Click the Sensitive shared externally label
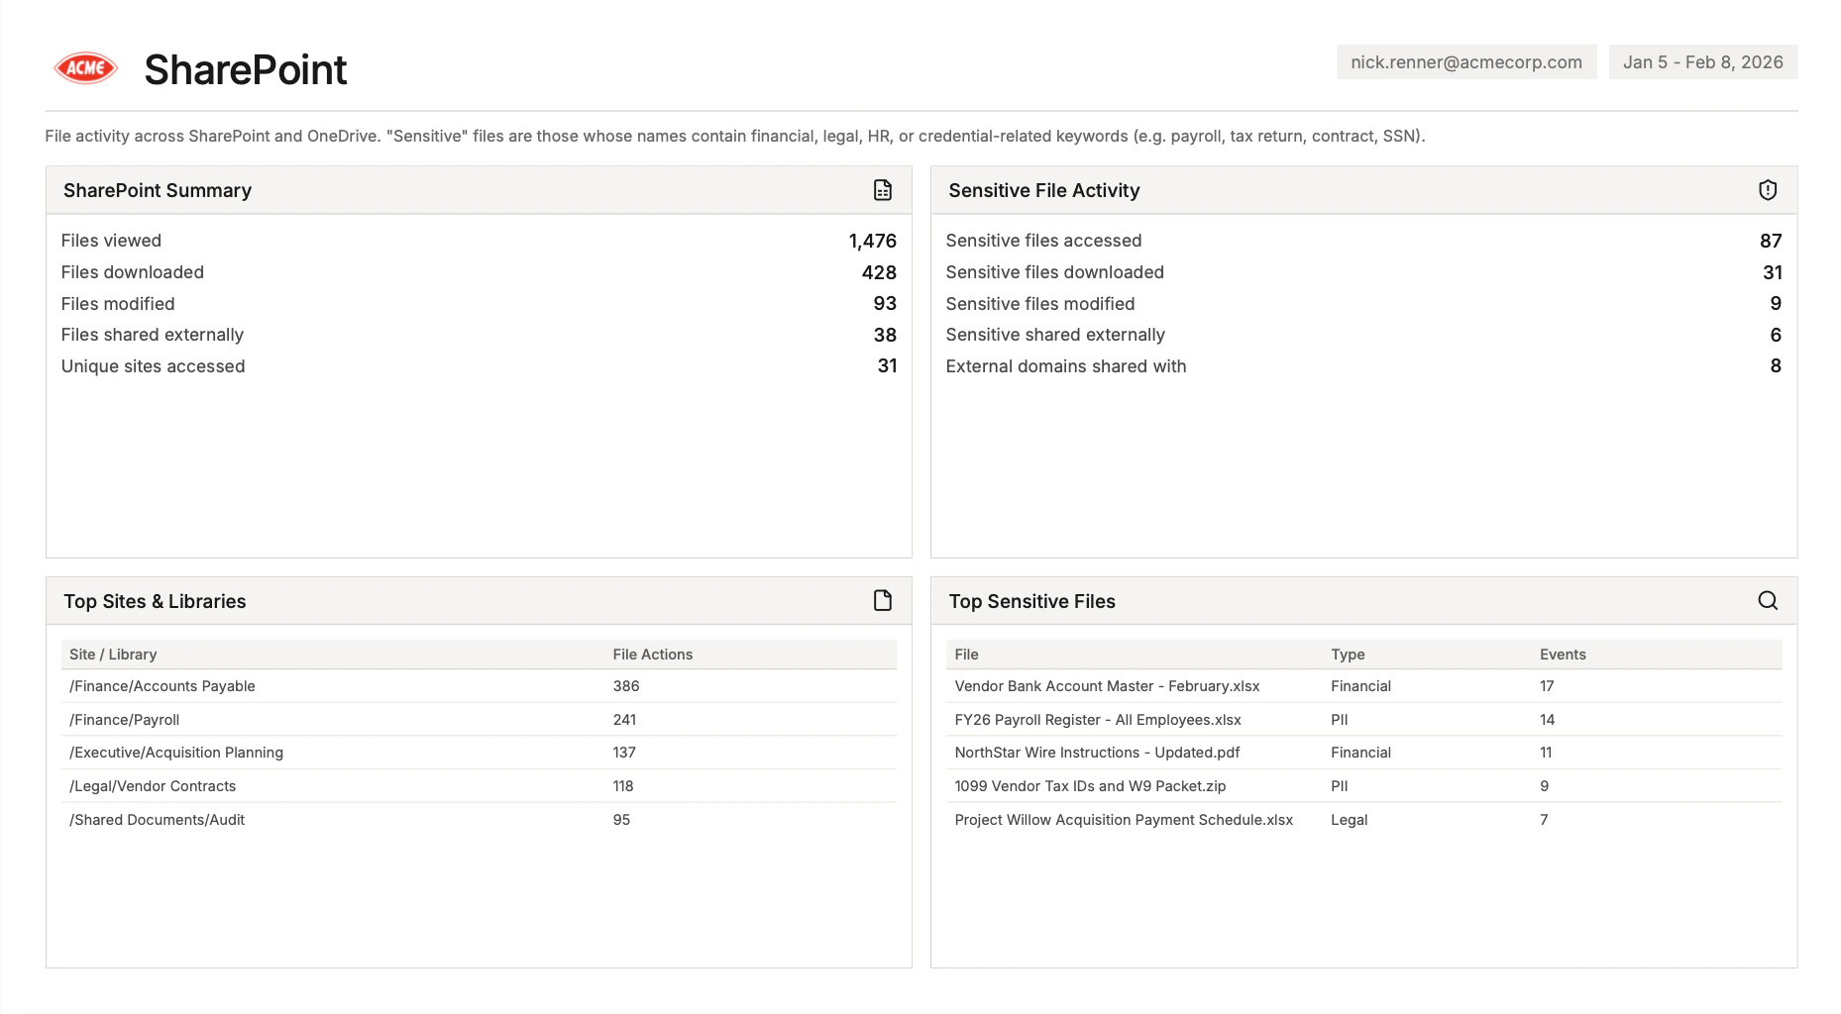Viewport: 1841px width, 1014px height. point(1054,335)
